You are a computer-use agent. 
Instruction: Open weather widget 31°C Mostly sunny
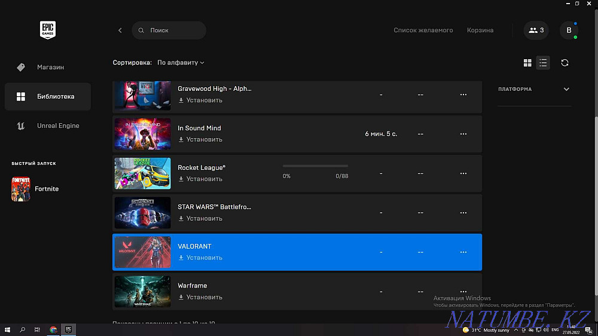coord(486,330)
